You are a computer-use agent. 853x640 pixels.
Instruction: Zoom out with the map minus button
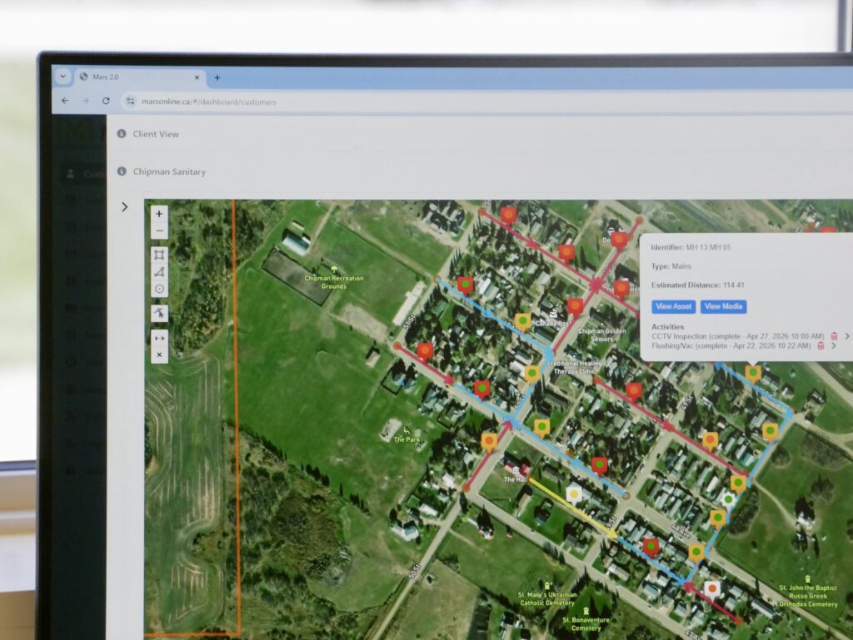[159, 231]
